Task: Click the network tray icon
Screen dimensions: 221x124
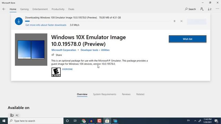Action: (200, 121)
